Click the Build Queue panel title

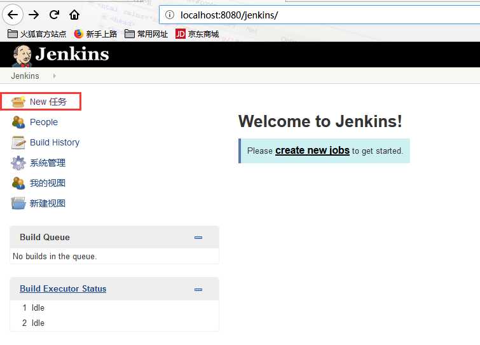point(45,237)
